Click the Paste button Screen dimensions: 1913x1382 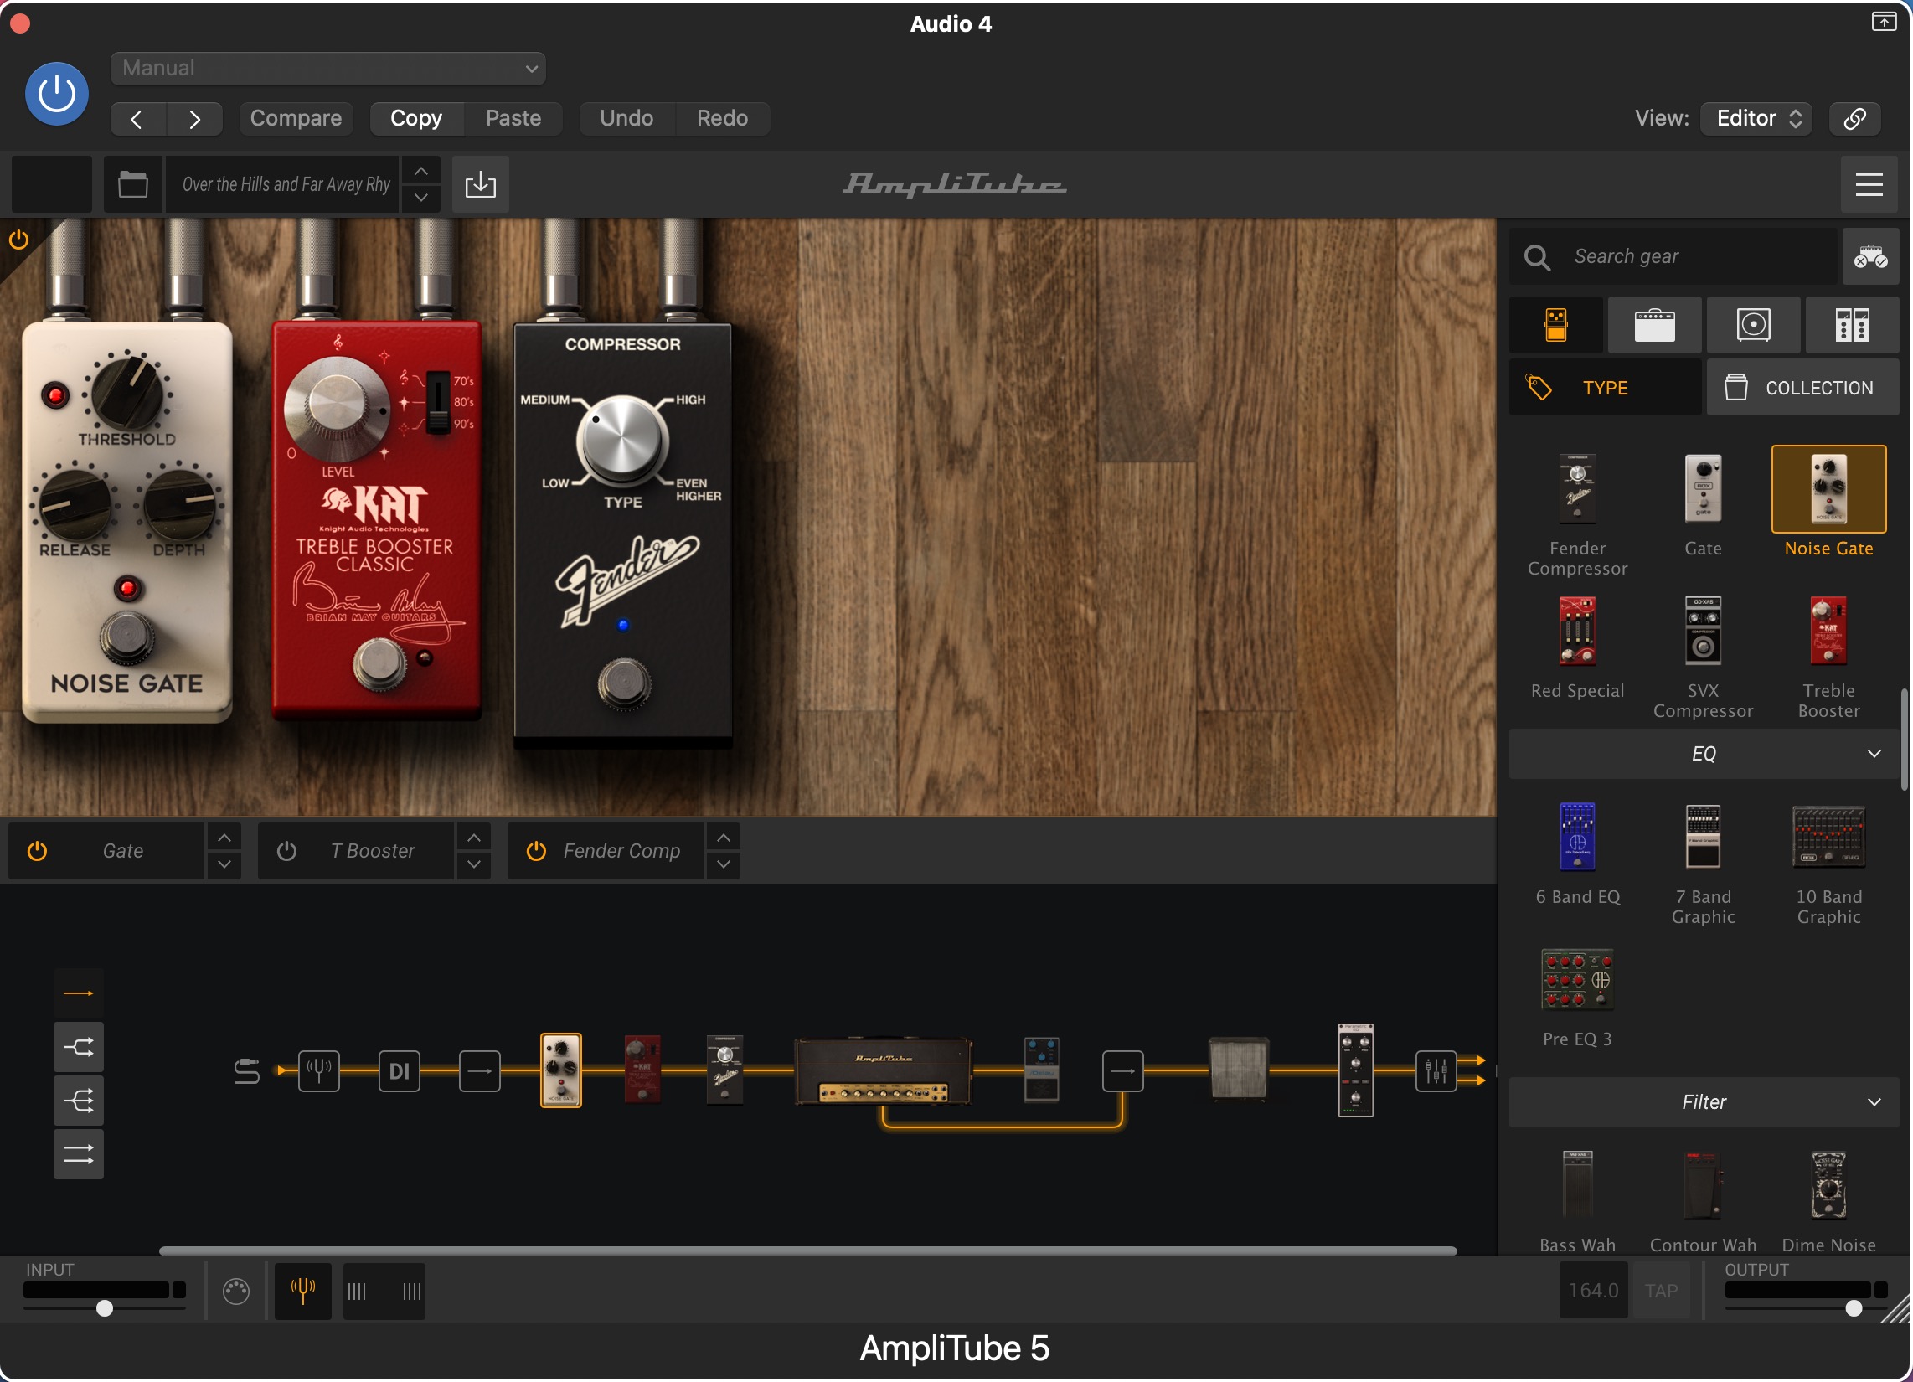click(513, 118)
